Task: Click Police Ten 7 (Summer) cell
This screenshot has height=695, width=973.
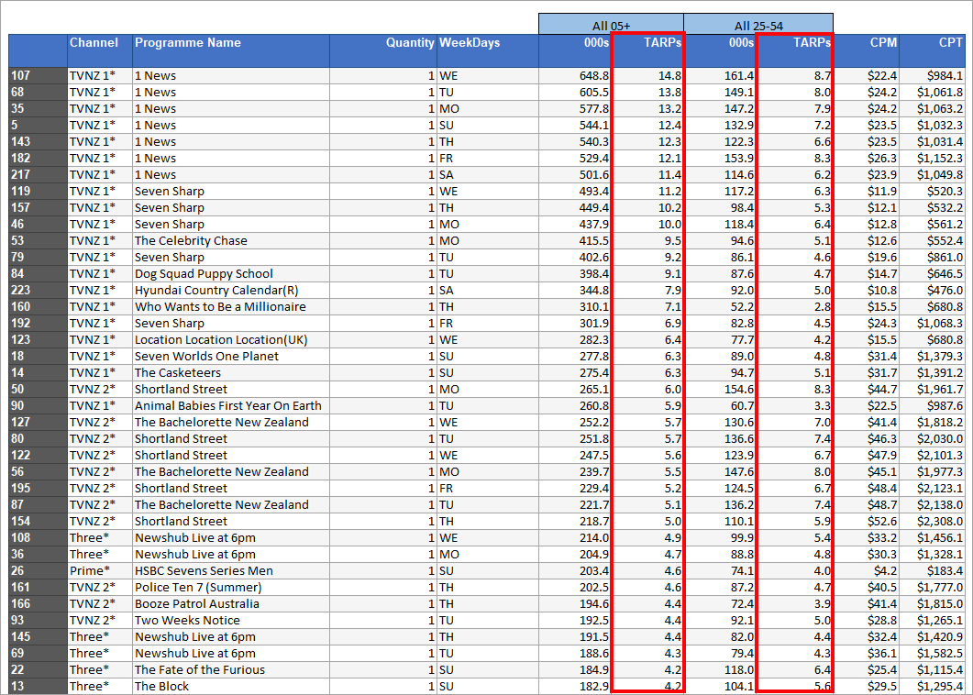Action: coord(231,587)
